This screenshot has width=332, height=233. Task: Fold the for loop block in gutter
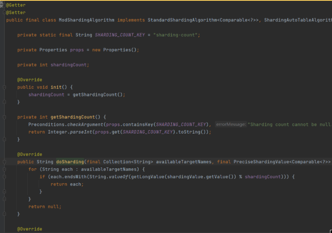[4, 169]
